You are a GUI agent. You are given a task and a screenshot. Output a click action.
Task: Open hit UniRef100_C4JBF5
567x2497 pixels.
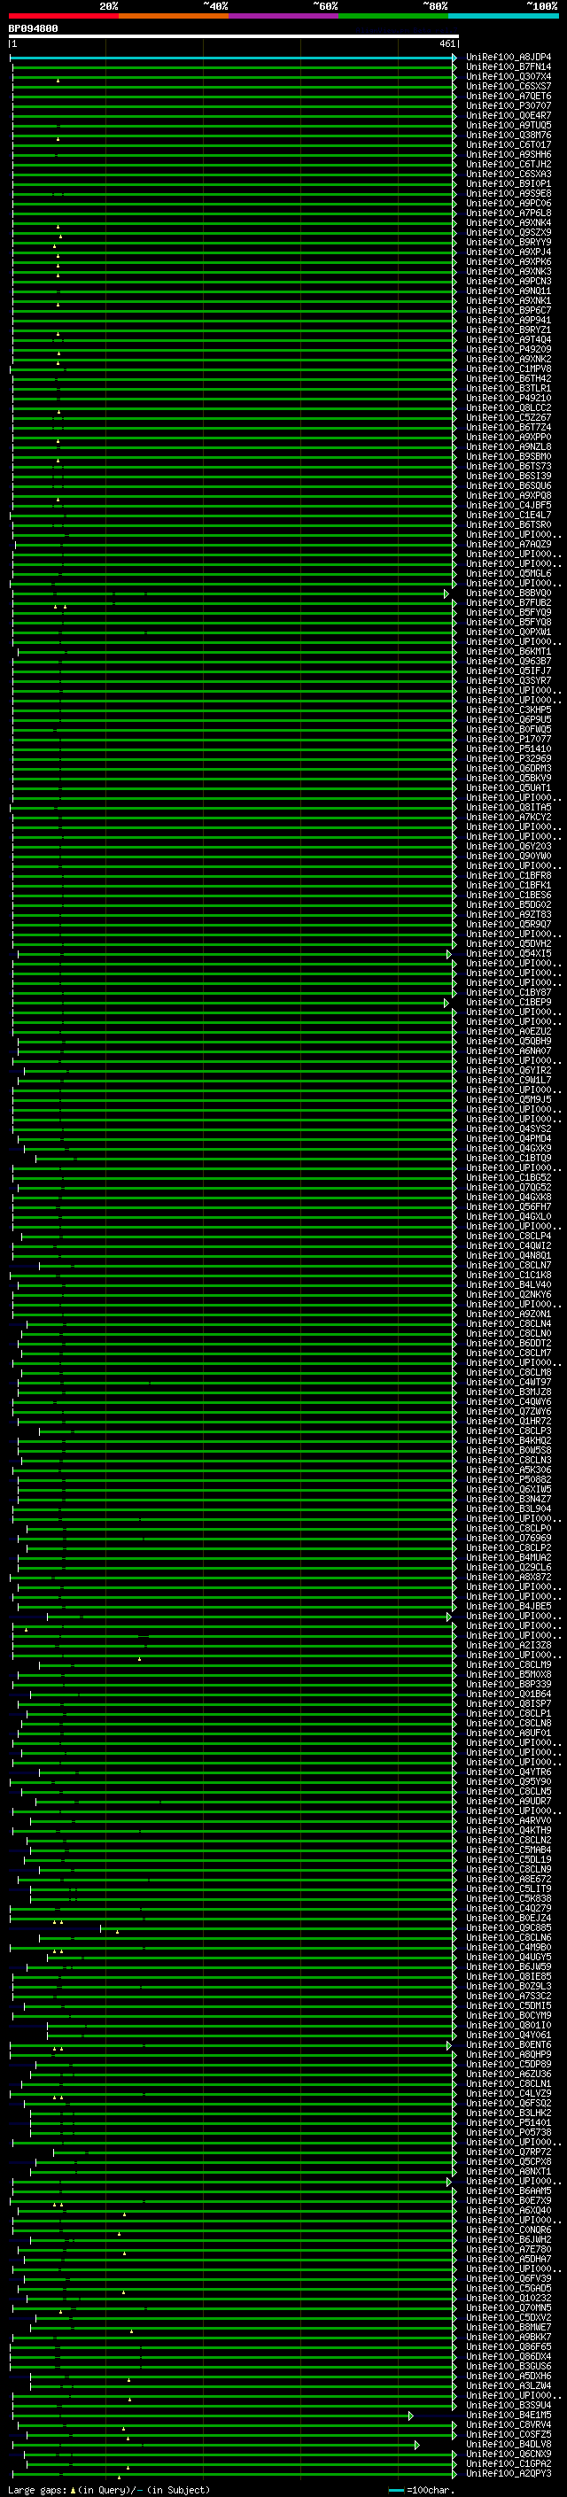(508, 505)
